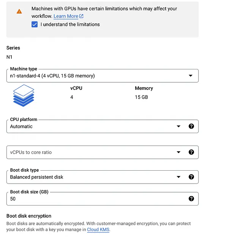Show help for vCPUs to core ratio
Image resolution: width=243 pixels, height=237 pixels.
click(x=191, y=152)
